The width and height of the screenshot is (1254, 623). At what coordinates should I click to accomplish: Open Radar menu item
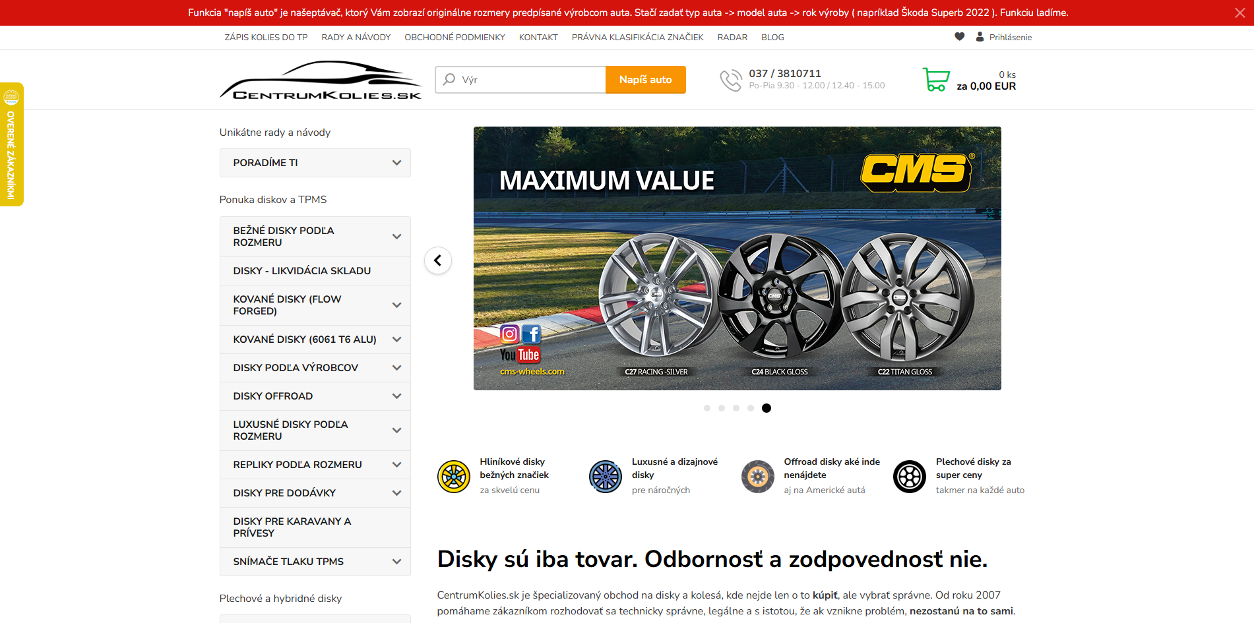[732, 38]
